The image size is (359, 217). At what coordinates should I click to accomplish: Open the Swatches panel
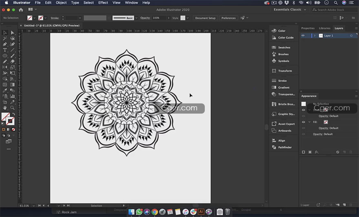pyautogui.click(x=284, y=48)
